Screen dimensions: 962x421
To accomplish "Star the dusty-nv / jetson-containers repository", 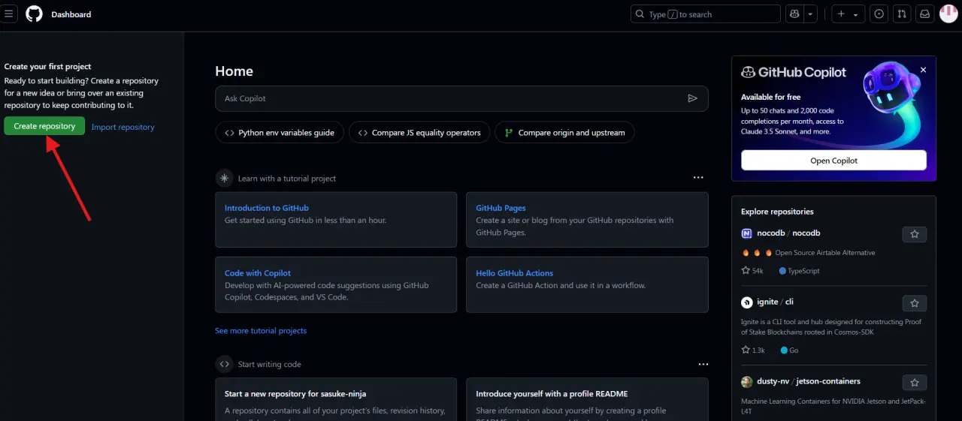I will [915, 382].
